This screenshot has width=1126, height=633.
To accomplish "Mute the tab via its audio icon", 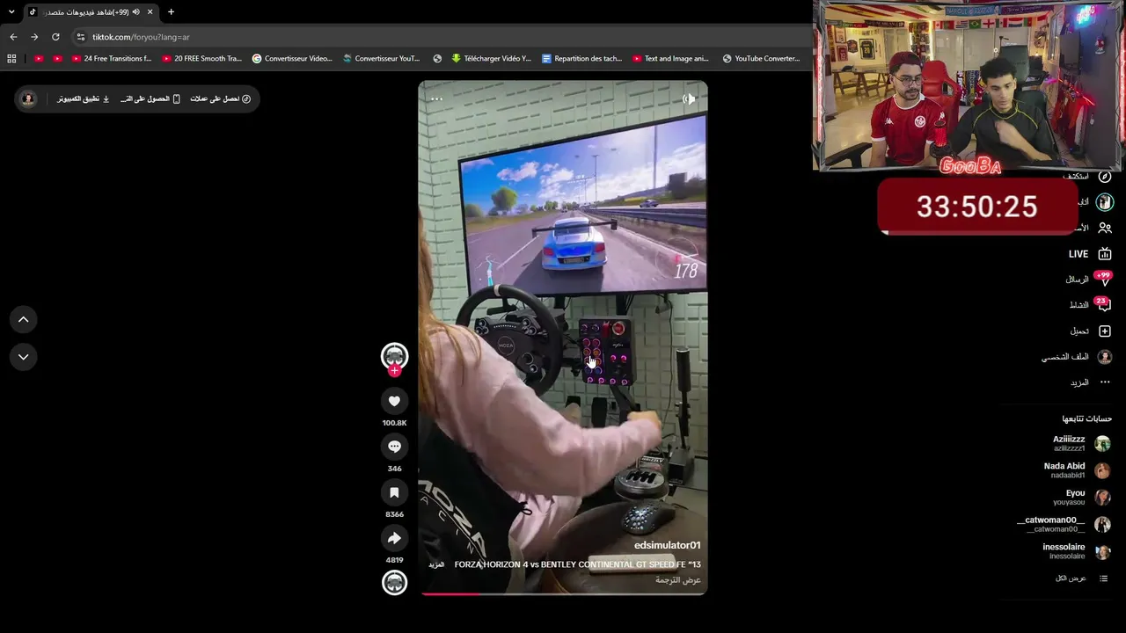I will [135, 12].
